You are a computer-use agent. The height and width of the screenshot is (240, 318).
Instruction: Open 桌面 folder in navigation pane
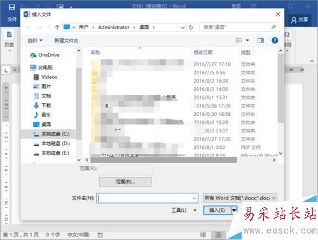click(x=42, y=124)
